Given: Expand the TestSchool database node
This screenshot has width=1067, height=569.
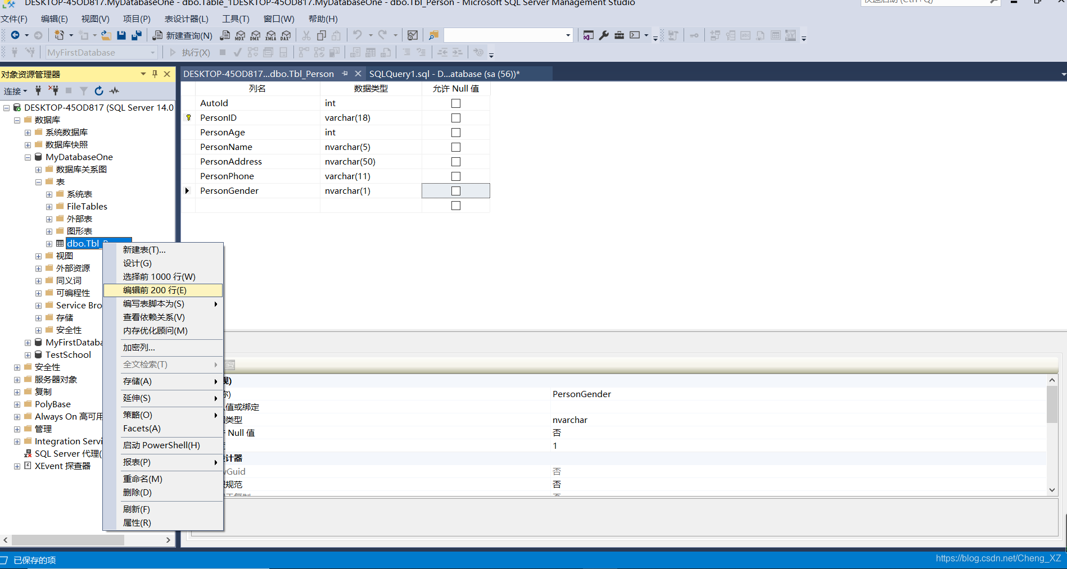Looking at the screenshot, I should (x=28, y=355).
